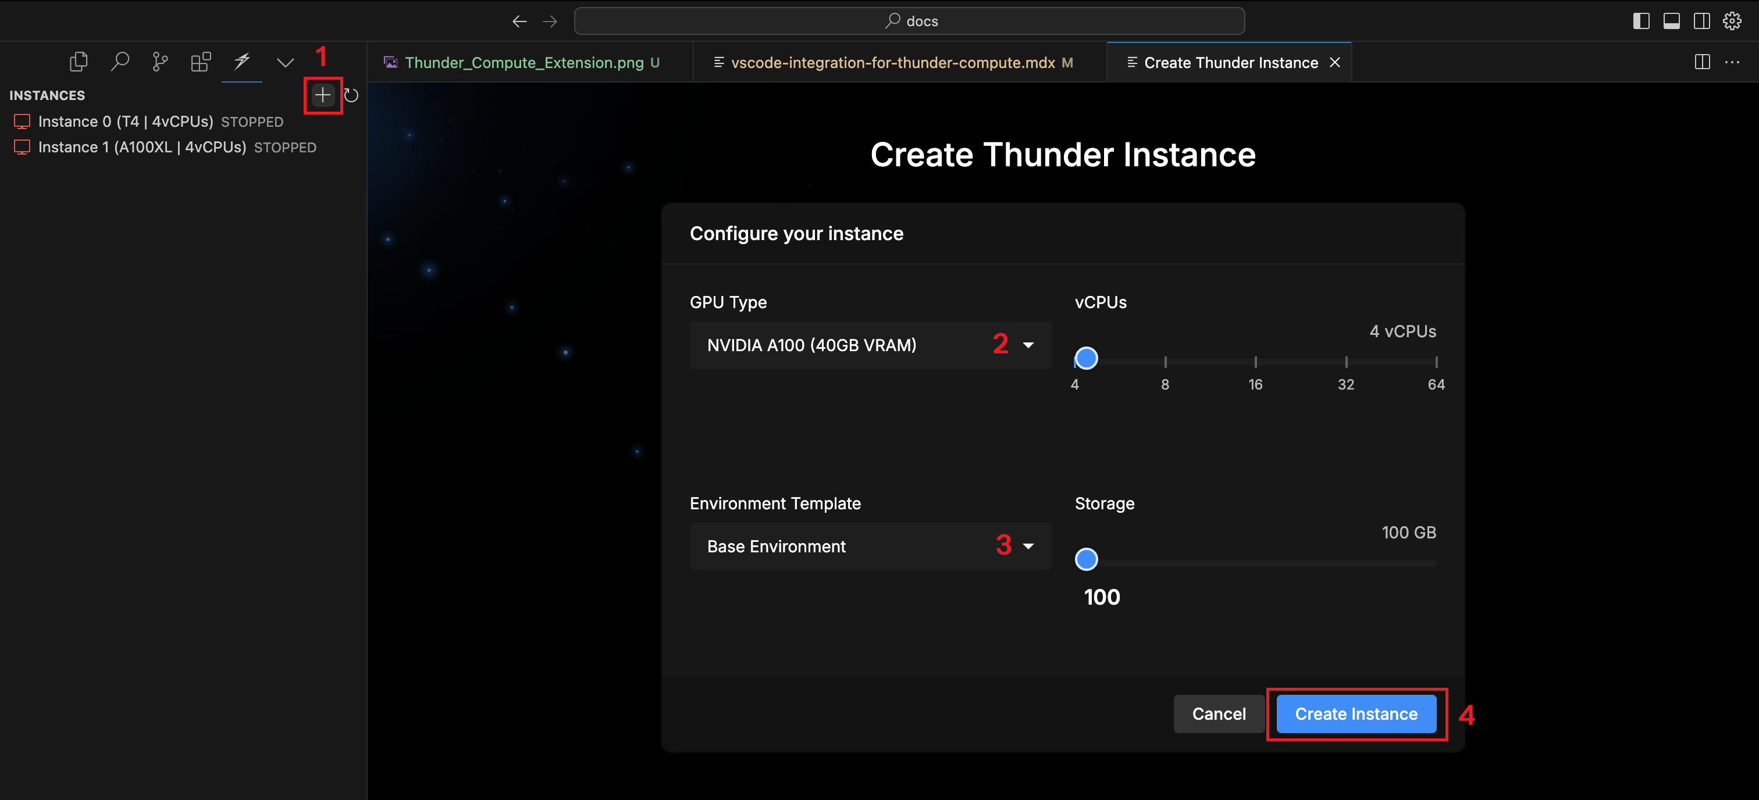Open the Explorer files icon
Image resolution: width=1759 pixels, height=800 pixels.
(79, 62)
